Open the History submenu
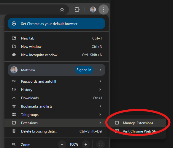 click(56, 90)
